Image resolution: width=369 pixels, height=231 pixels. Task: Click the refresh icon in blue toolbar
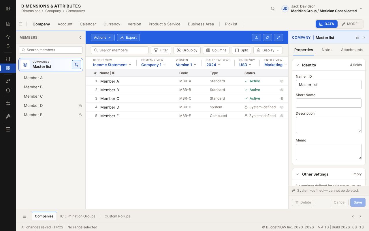[x=268, y=38]
